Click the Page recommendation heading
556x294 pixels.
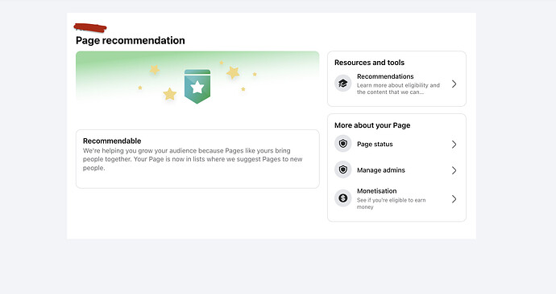[130, 40]
